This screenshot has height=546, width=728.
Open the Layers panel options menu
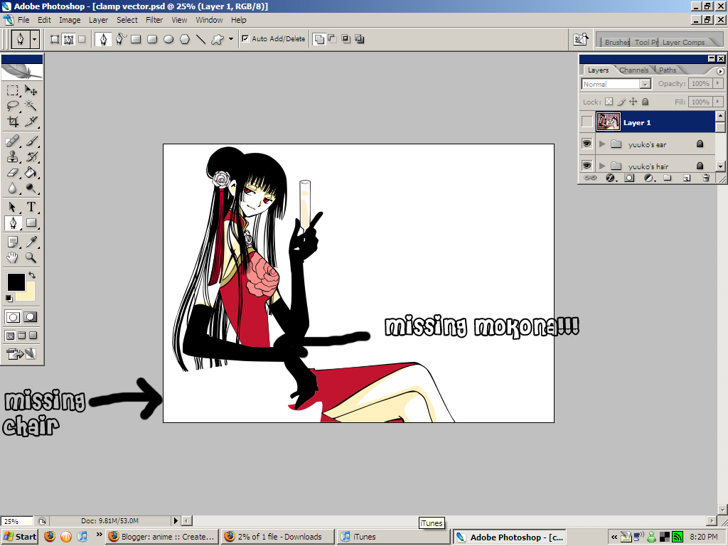pyautogui.click(x=720, y=71)
